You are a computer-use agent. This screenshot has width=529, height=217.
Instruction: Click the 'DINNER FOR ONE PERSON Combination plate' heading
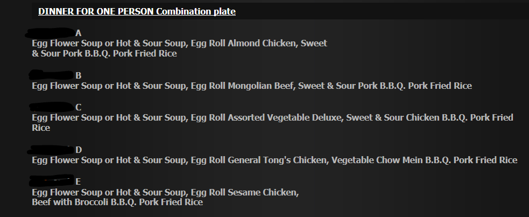point(137,11)
